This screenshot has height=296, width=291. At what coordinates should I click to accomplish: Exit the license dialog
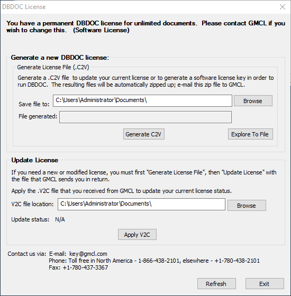tap(265, 284)
